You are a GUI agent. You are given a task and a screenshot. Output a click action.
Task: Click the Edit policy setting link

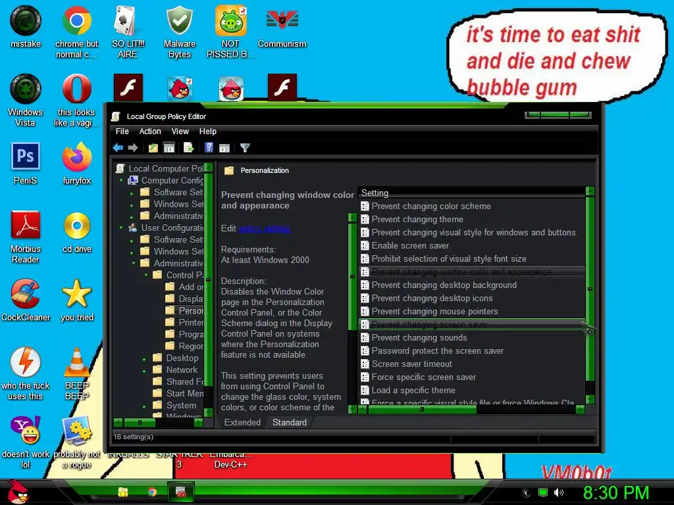pyautogui.click(x=265, y=228)
